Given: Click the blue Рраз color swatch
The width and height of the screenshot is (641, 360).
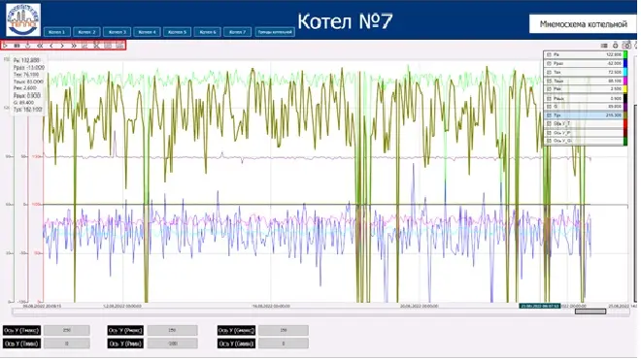Looking at the screenshot, I should tap(625, 63).
